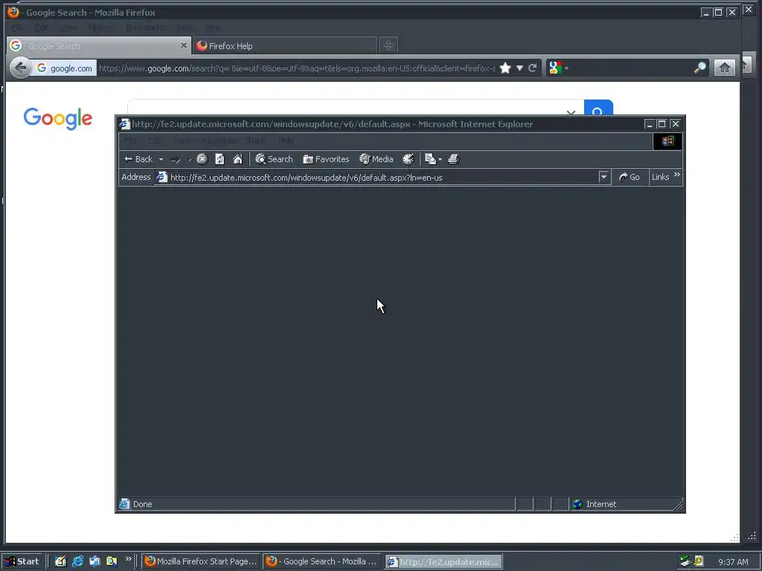This screenshot has width=762, height=571.
Task: Open the Windows Start menu
Action: click(22, 561)
